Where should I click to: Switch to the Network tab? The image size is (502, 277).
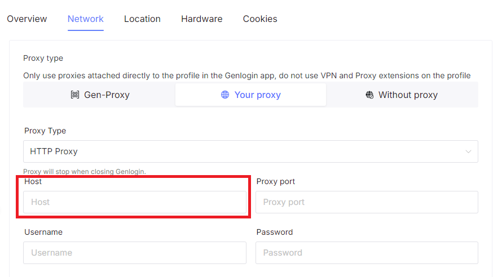[86, 19]
